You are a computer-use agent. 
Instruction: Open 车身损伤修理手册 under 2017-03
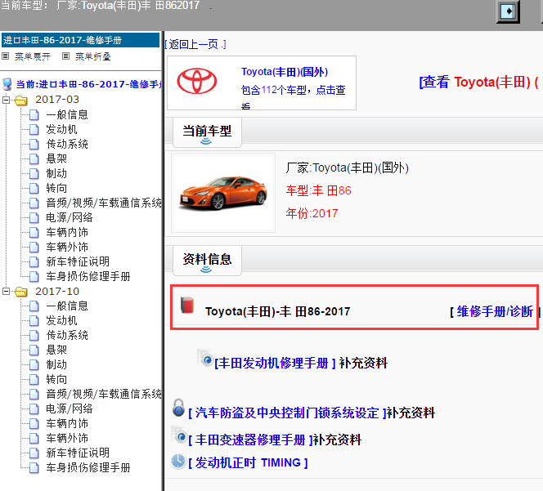pyautogui.click(x=88, y=276)
